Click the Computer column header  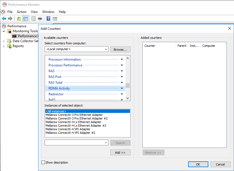213,46
